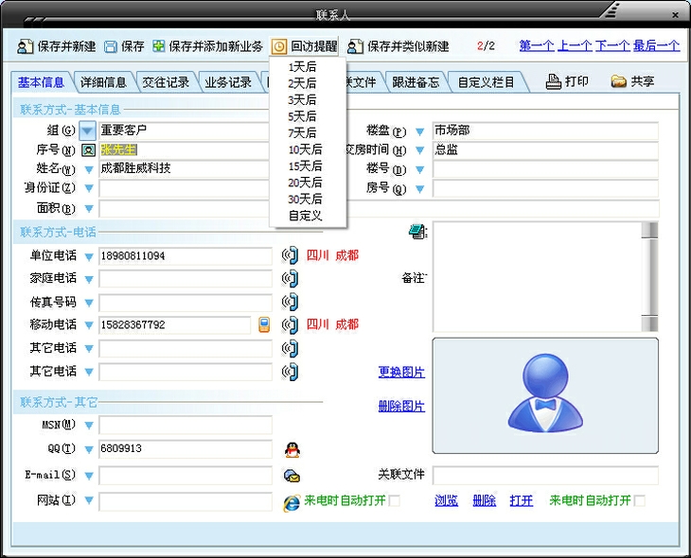The image size is (691, 558).
Task: Expand the E-mail label dropdown arrow
Action: [x=89, y=476]
